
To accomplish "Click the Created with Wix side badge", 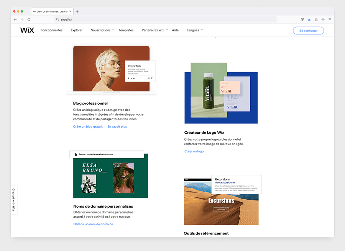I will point(14,200).
